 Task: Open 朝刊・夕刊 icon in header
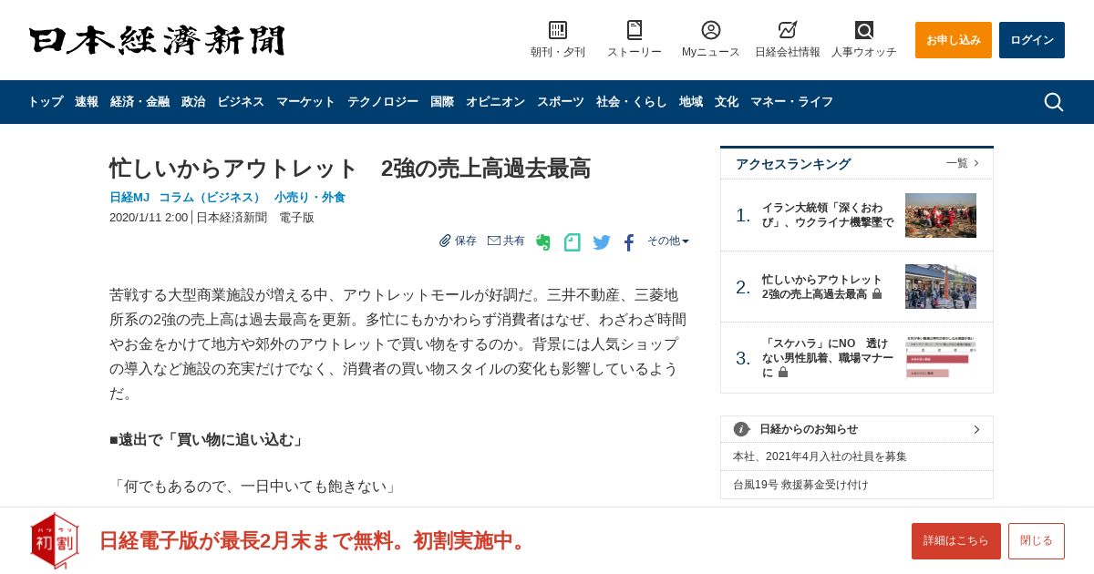tap(558, 30)
